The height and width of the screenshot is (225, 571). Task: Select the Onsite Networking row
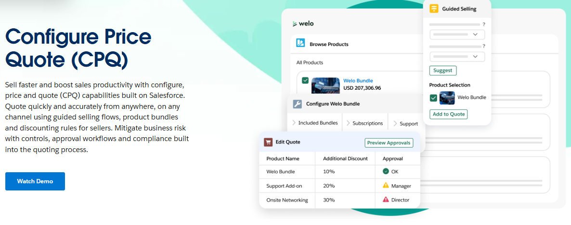pos(339,200)
